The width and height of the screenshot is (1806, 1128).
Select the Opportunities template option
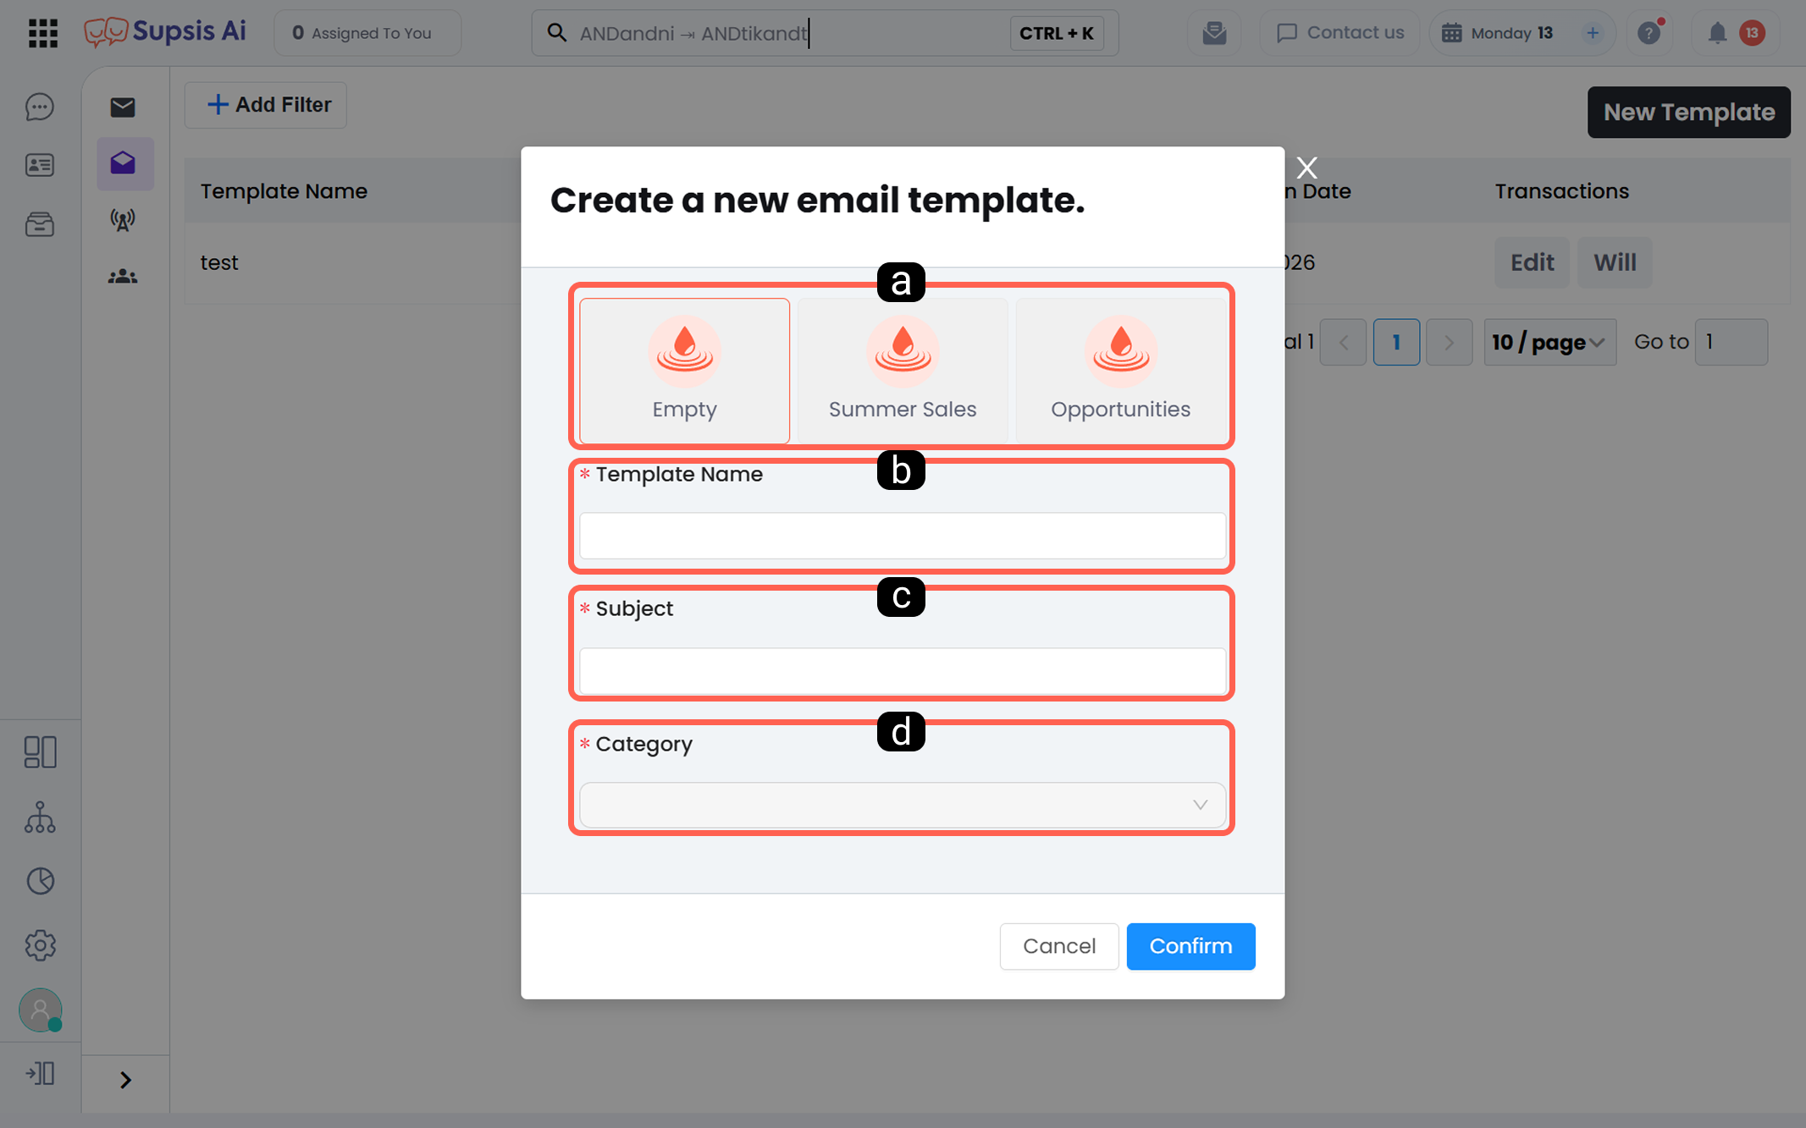point(1120,371)
